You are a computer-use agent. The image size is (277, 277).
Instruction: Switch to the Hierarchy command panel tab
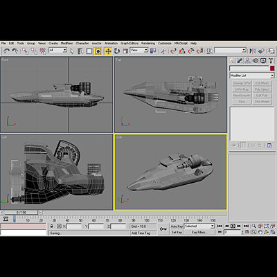[x=248, y=61]
